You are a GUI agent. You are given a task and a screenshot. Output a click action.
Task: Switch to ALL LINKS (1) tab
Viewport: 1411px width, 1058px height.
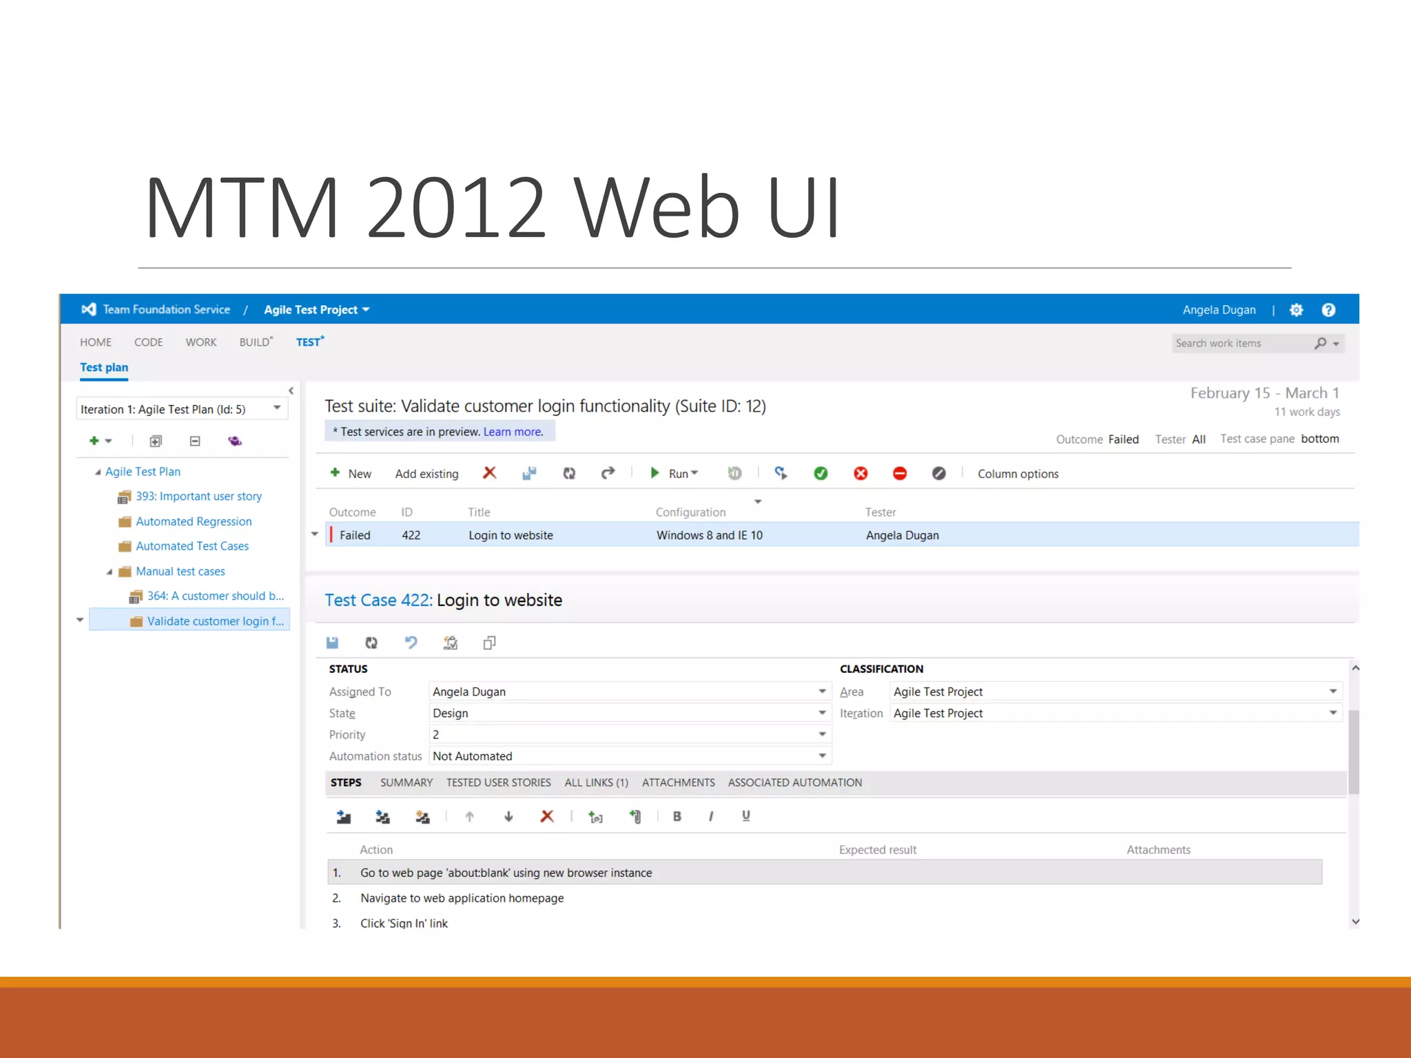click(597, 782)
